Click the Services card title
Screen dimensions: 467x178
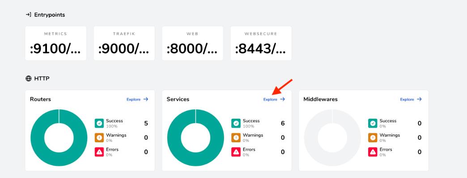[x=178, y=99]
